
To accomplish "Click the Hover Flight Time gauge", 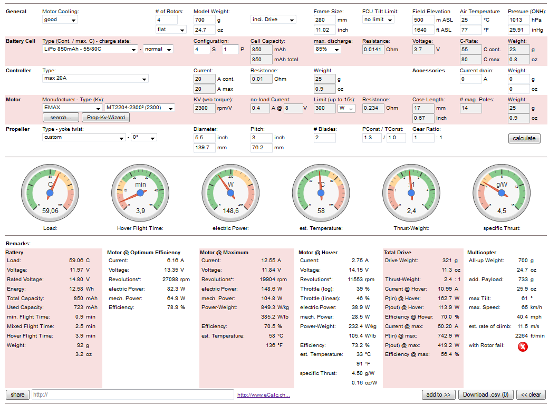I will click(x=140, y=193).
